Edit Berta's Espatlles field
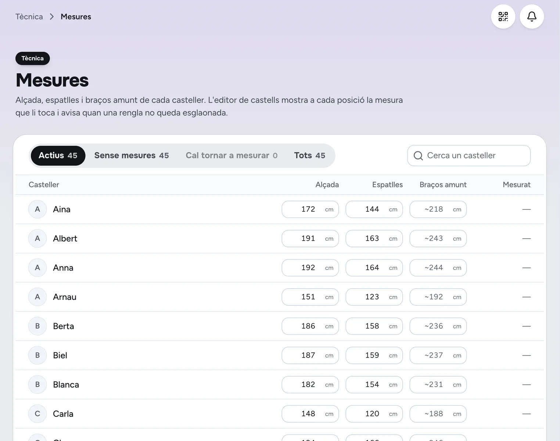 coord(374,326)
